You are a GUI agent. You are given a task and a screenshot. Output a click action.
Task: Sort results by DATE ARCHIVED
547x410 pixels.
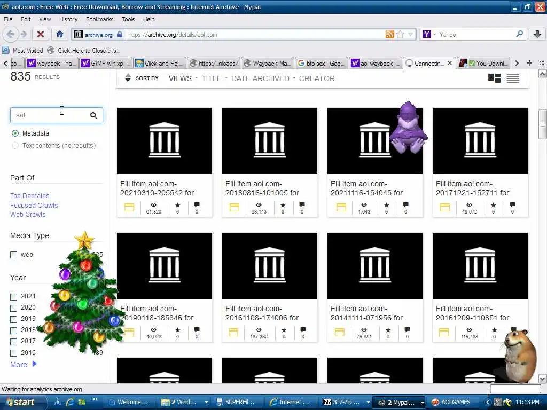[x=260, y=78]
